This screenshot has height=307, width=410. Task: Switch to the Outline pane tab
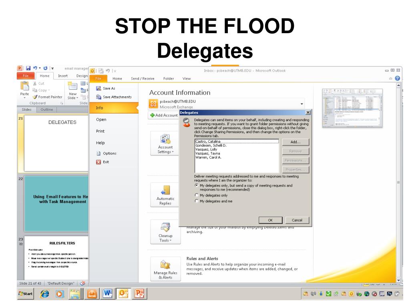click(x=47, y=110)
